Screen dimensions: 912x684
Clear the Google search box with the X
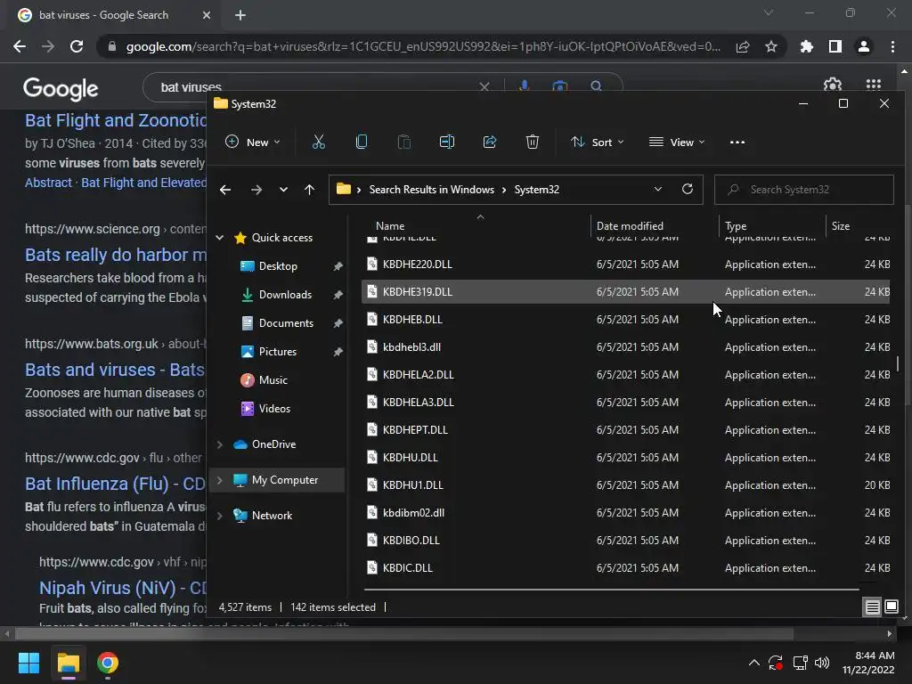[x=484, y=86]
